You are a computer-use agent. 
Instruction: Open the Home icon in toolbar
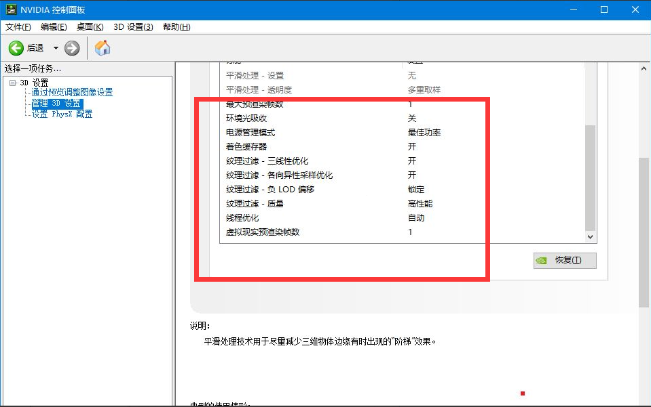103,48
